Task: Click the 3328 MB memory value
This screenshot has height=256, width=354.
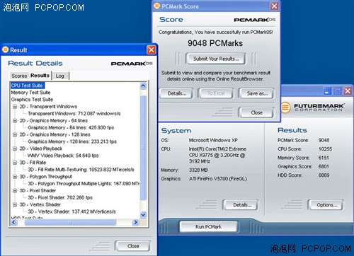Action: click(x=198, y=170)
